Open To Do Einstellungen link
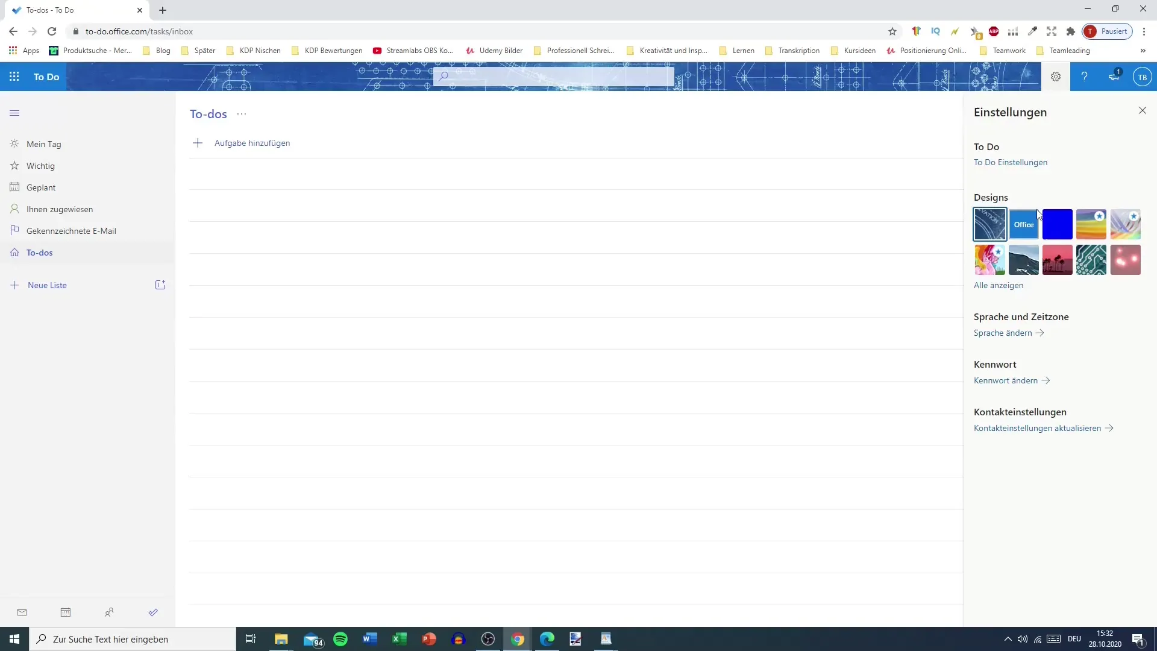 (1011, 162)
